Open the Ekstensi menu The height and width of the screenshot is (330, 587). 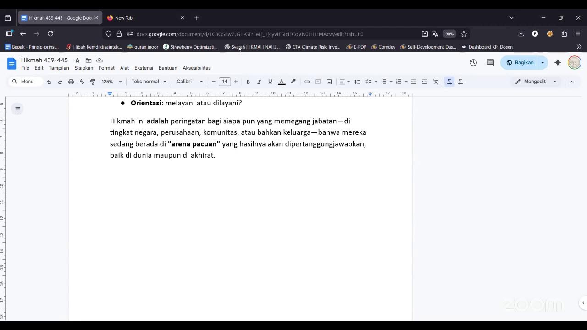[144, 68]
